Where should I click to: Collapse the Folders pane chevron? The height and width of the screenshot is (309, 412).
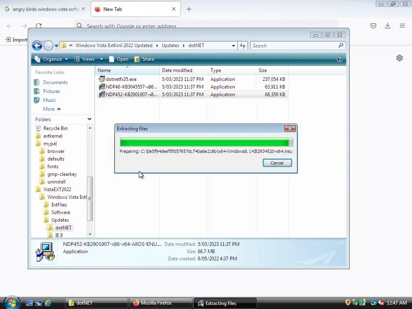point(89,119)
